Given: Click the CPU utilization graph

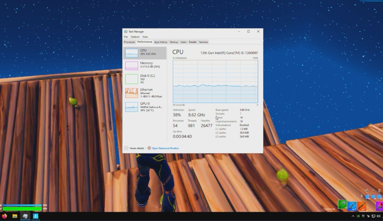Looking at the screenshot, I should (215, 82).
